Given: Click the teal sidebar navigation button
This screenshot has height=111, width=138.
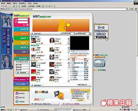Looking at the screenshot, I should point(21,47).
